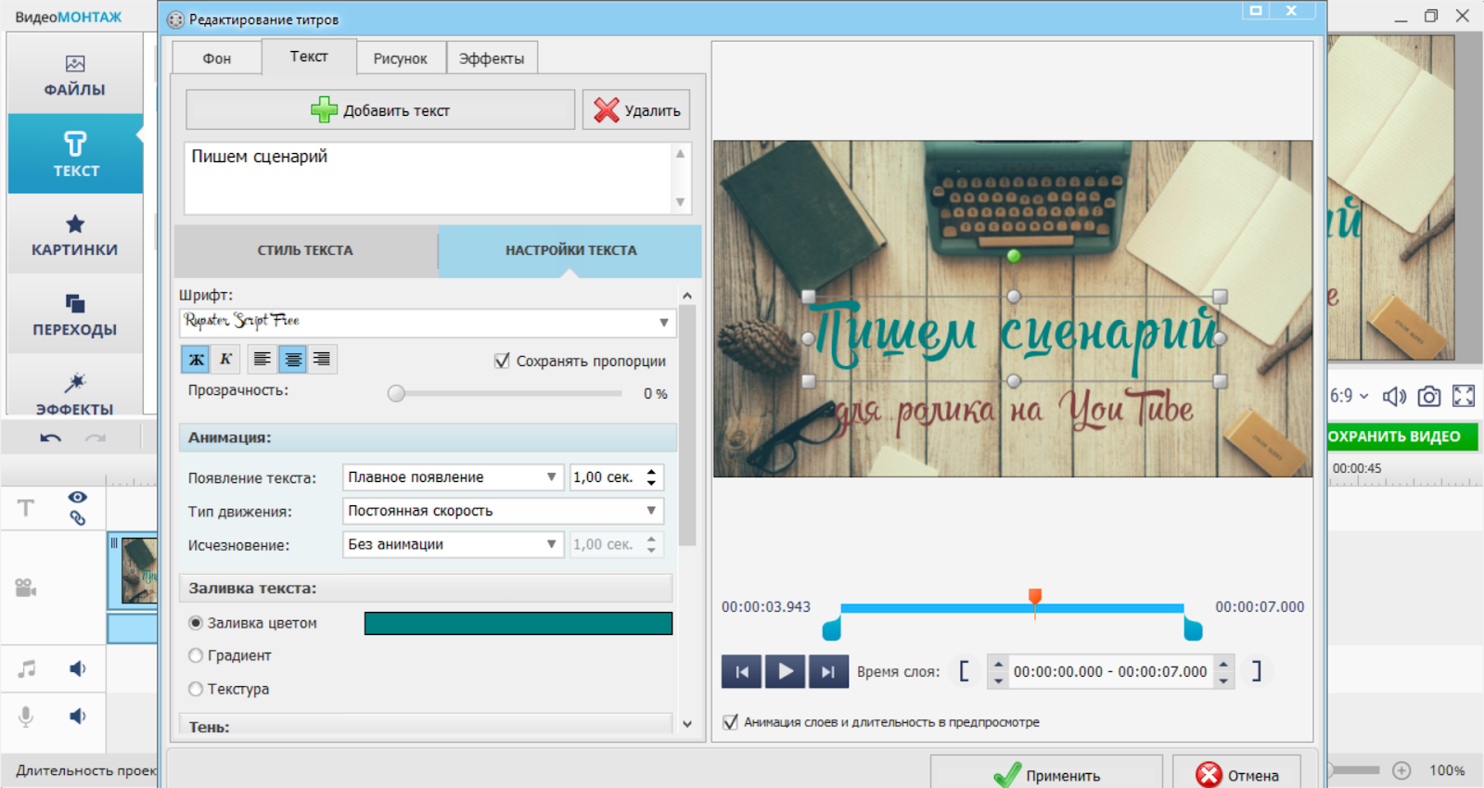Toggle bold text formatting button

tap(196, 360)
